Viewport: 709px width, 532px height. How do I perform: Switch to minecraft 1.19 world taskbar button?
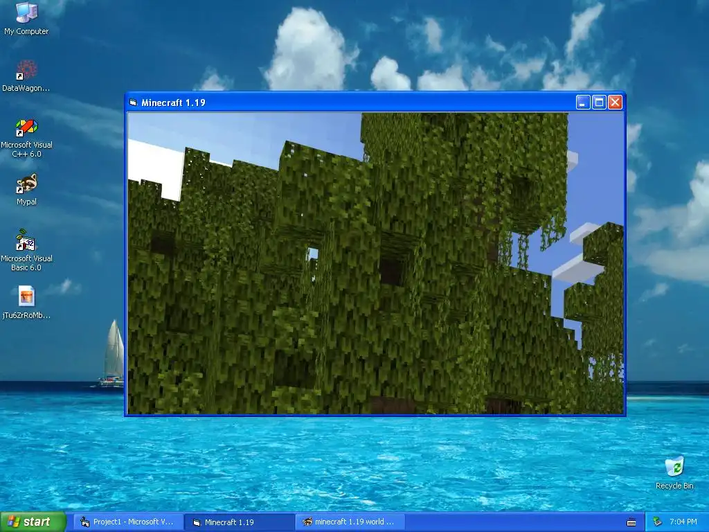pyautogui.click(x=350, y=522)
